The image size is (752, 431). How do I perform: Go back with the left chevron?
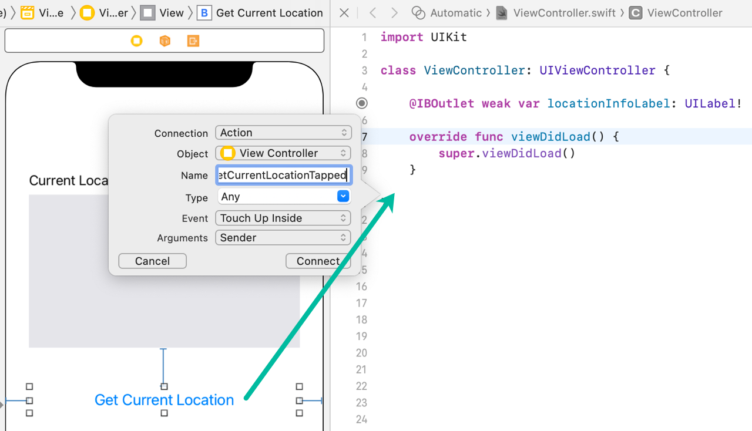[372, 13]
